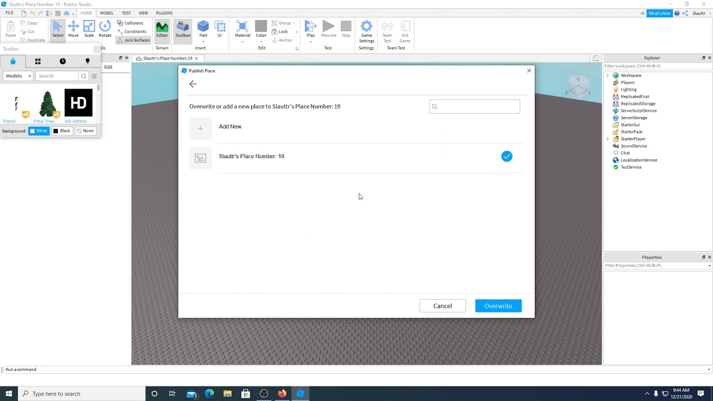The image size is (713, 401).
Task: Click the Play test button
Action: [311, 30]
